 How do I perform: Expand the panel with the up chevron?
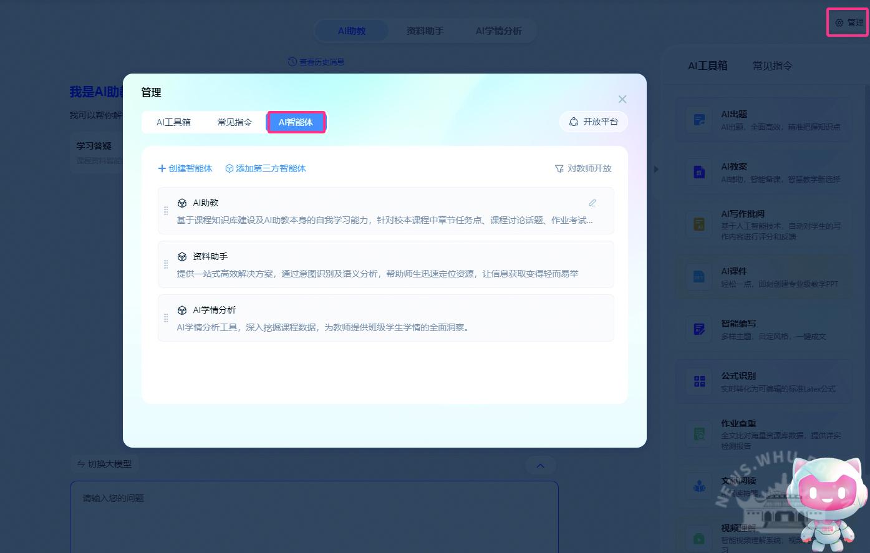[x=540, y=465]
